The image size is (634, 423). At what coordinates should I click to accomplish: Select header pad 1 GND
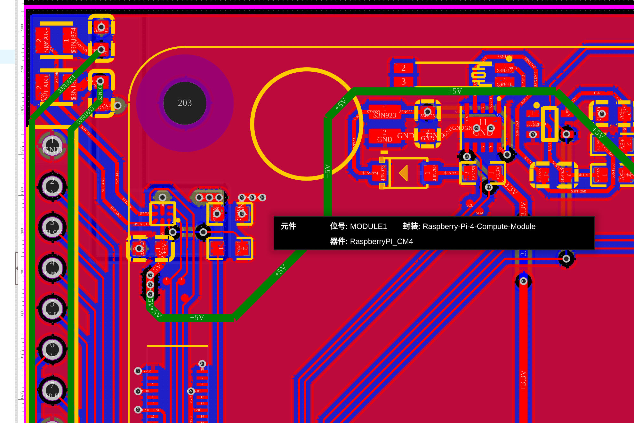point(52,146)
